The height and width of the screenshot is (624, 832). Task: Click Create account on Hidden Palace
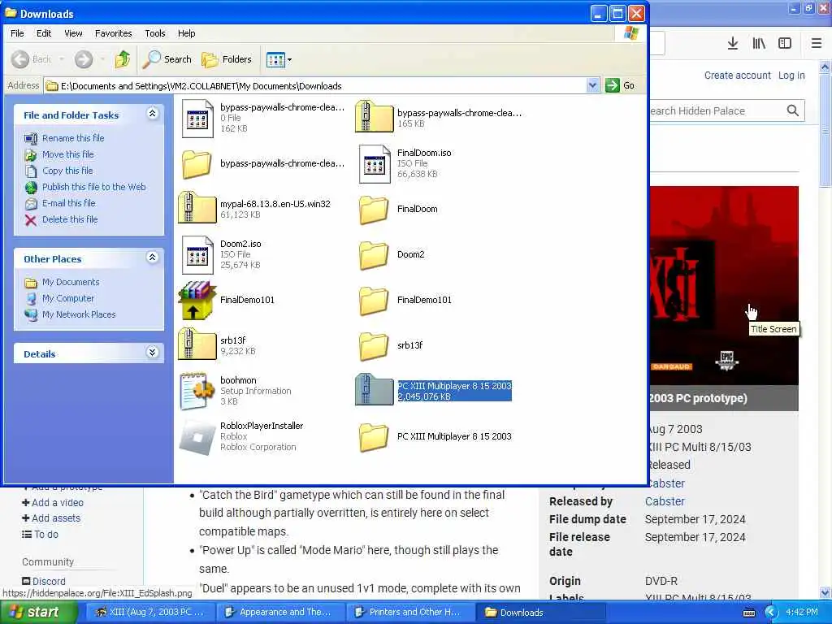pyautogui.click(x=738, y=76)
